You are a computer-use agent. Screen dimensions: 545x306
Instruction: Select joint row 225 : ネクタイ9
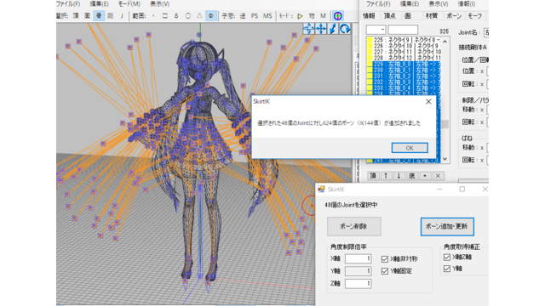(404, 40)
